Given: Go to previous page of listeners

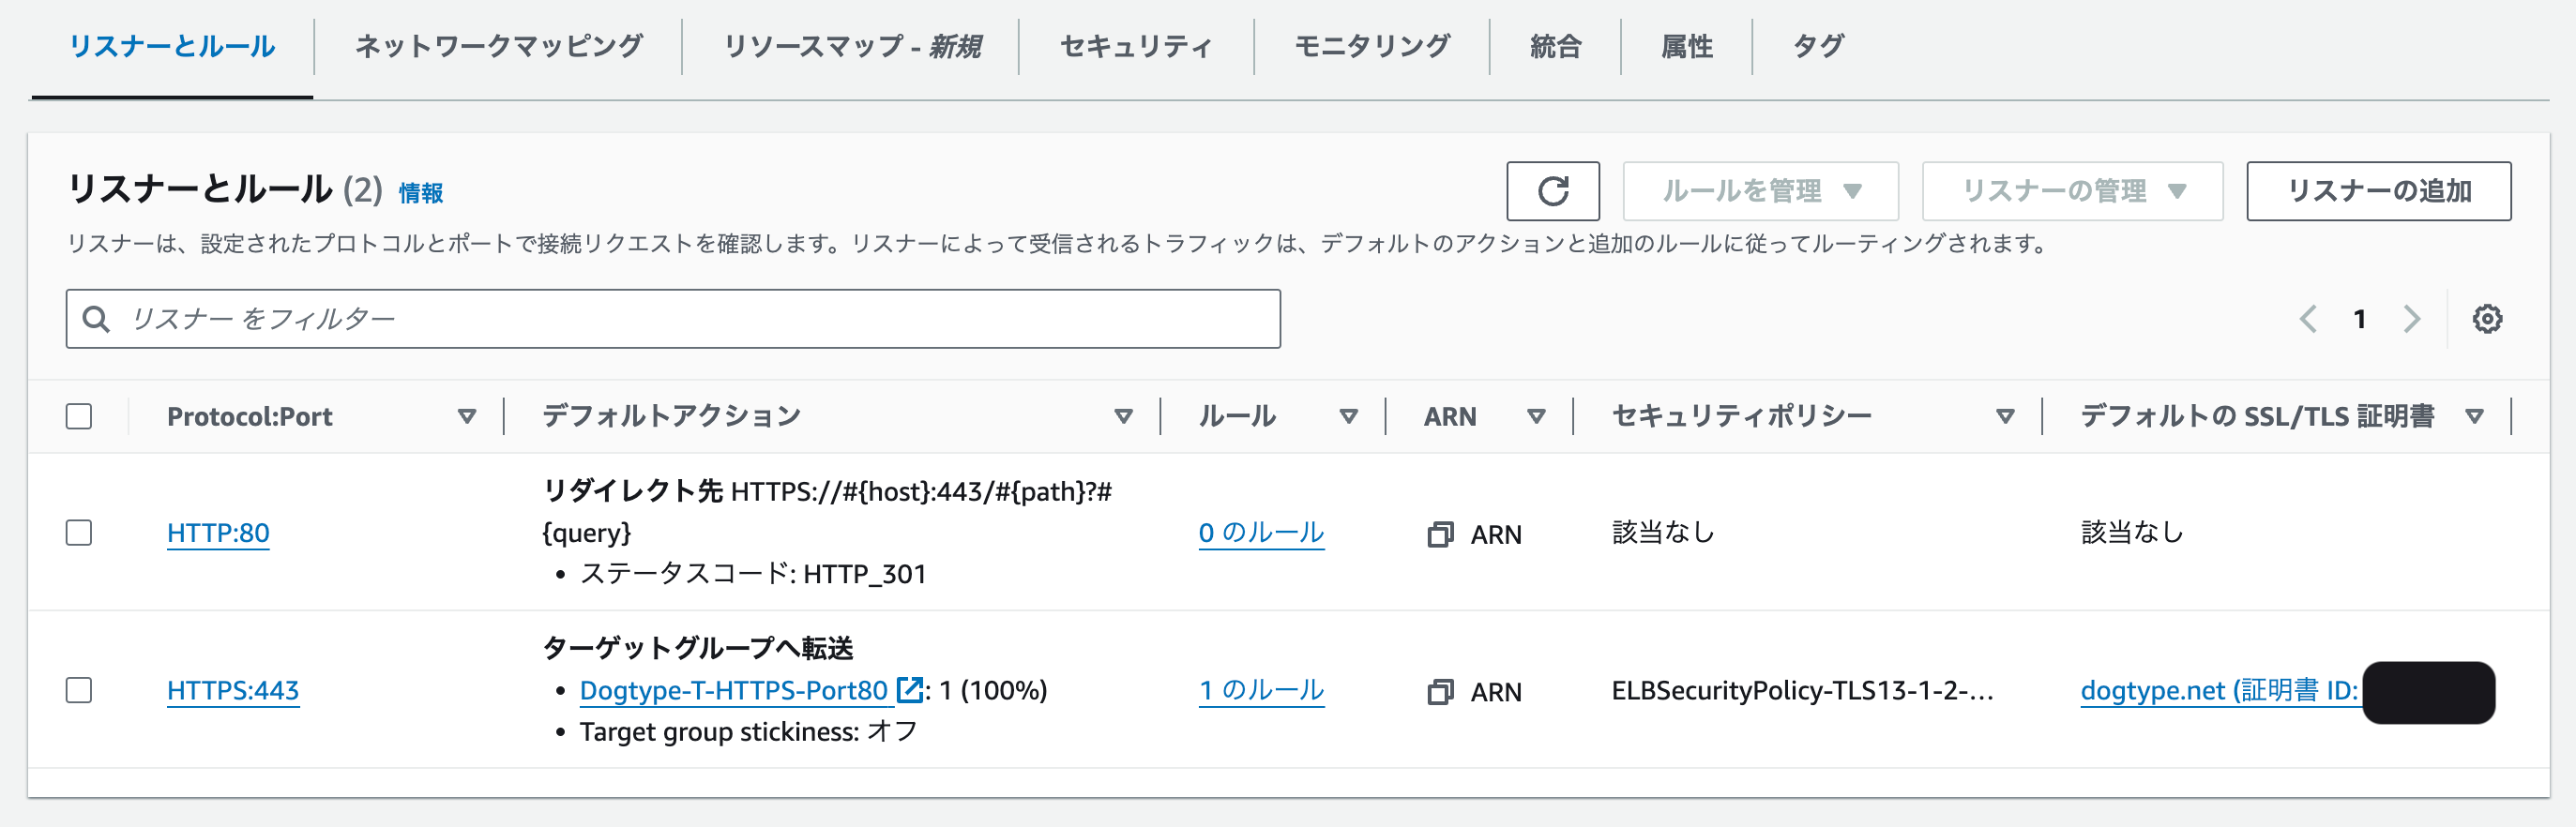Looking at the screenshot, I should click(x=2308, y=319).
